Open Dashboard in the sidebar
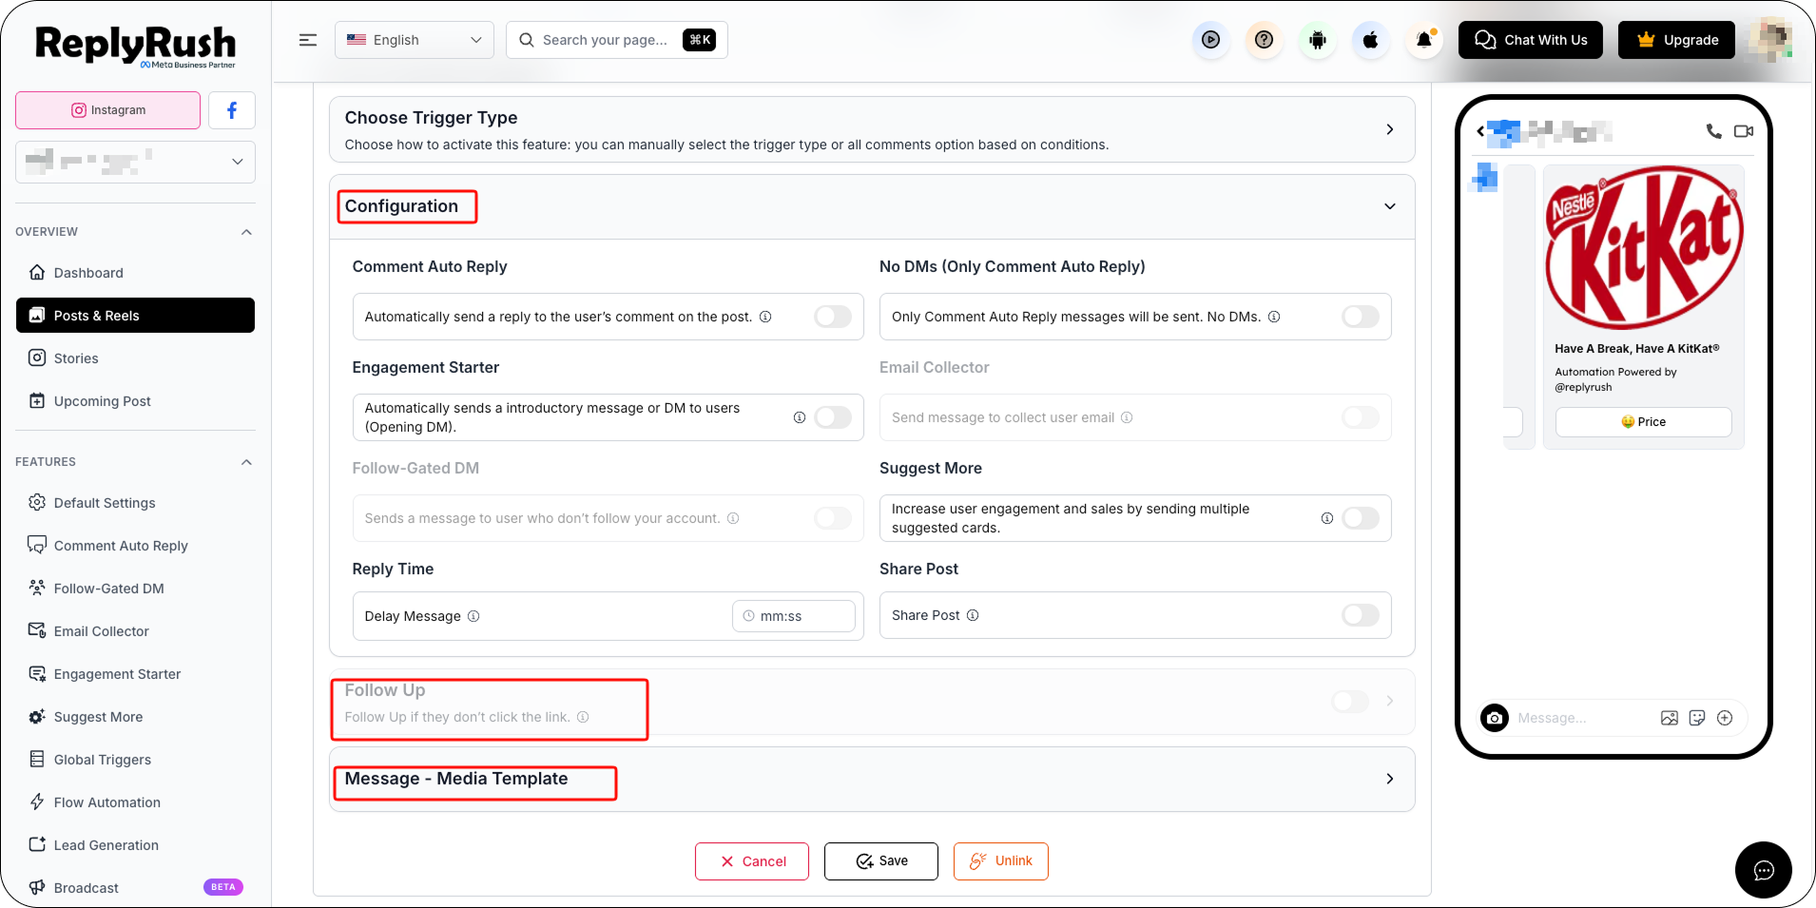This screenshot has height=908, width=1816. tap(135, 273)
